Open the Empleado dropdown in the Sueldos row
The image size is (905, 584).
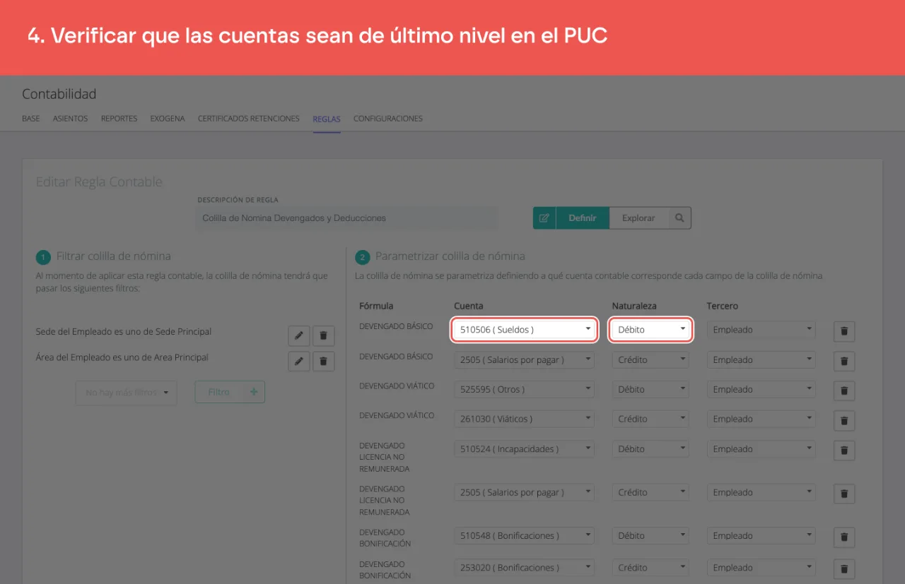761,330
